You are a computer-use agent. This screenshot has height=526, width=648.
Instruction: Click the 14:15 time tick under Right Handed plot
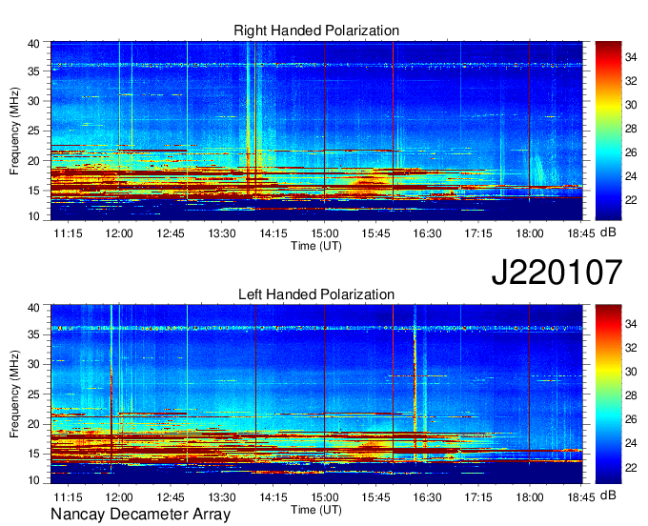point(273,233)
